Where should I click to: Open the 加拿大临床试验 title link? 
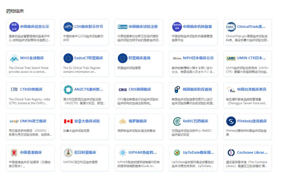click(x=87, y=121)
